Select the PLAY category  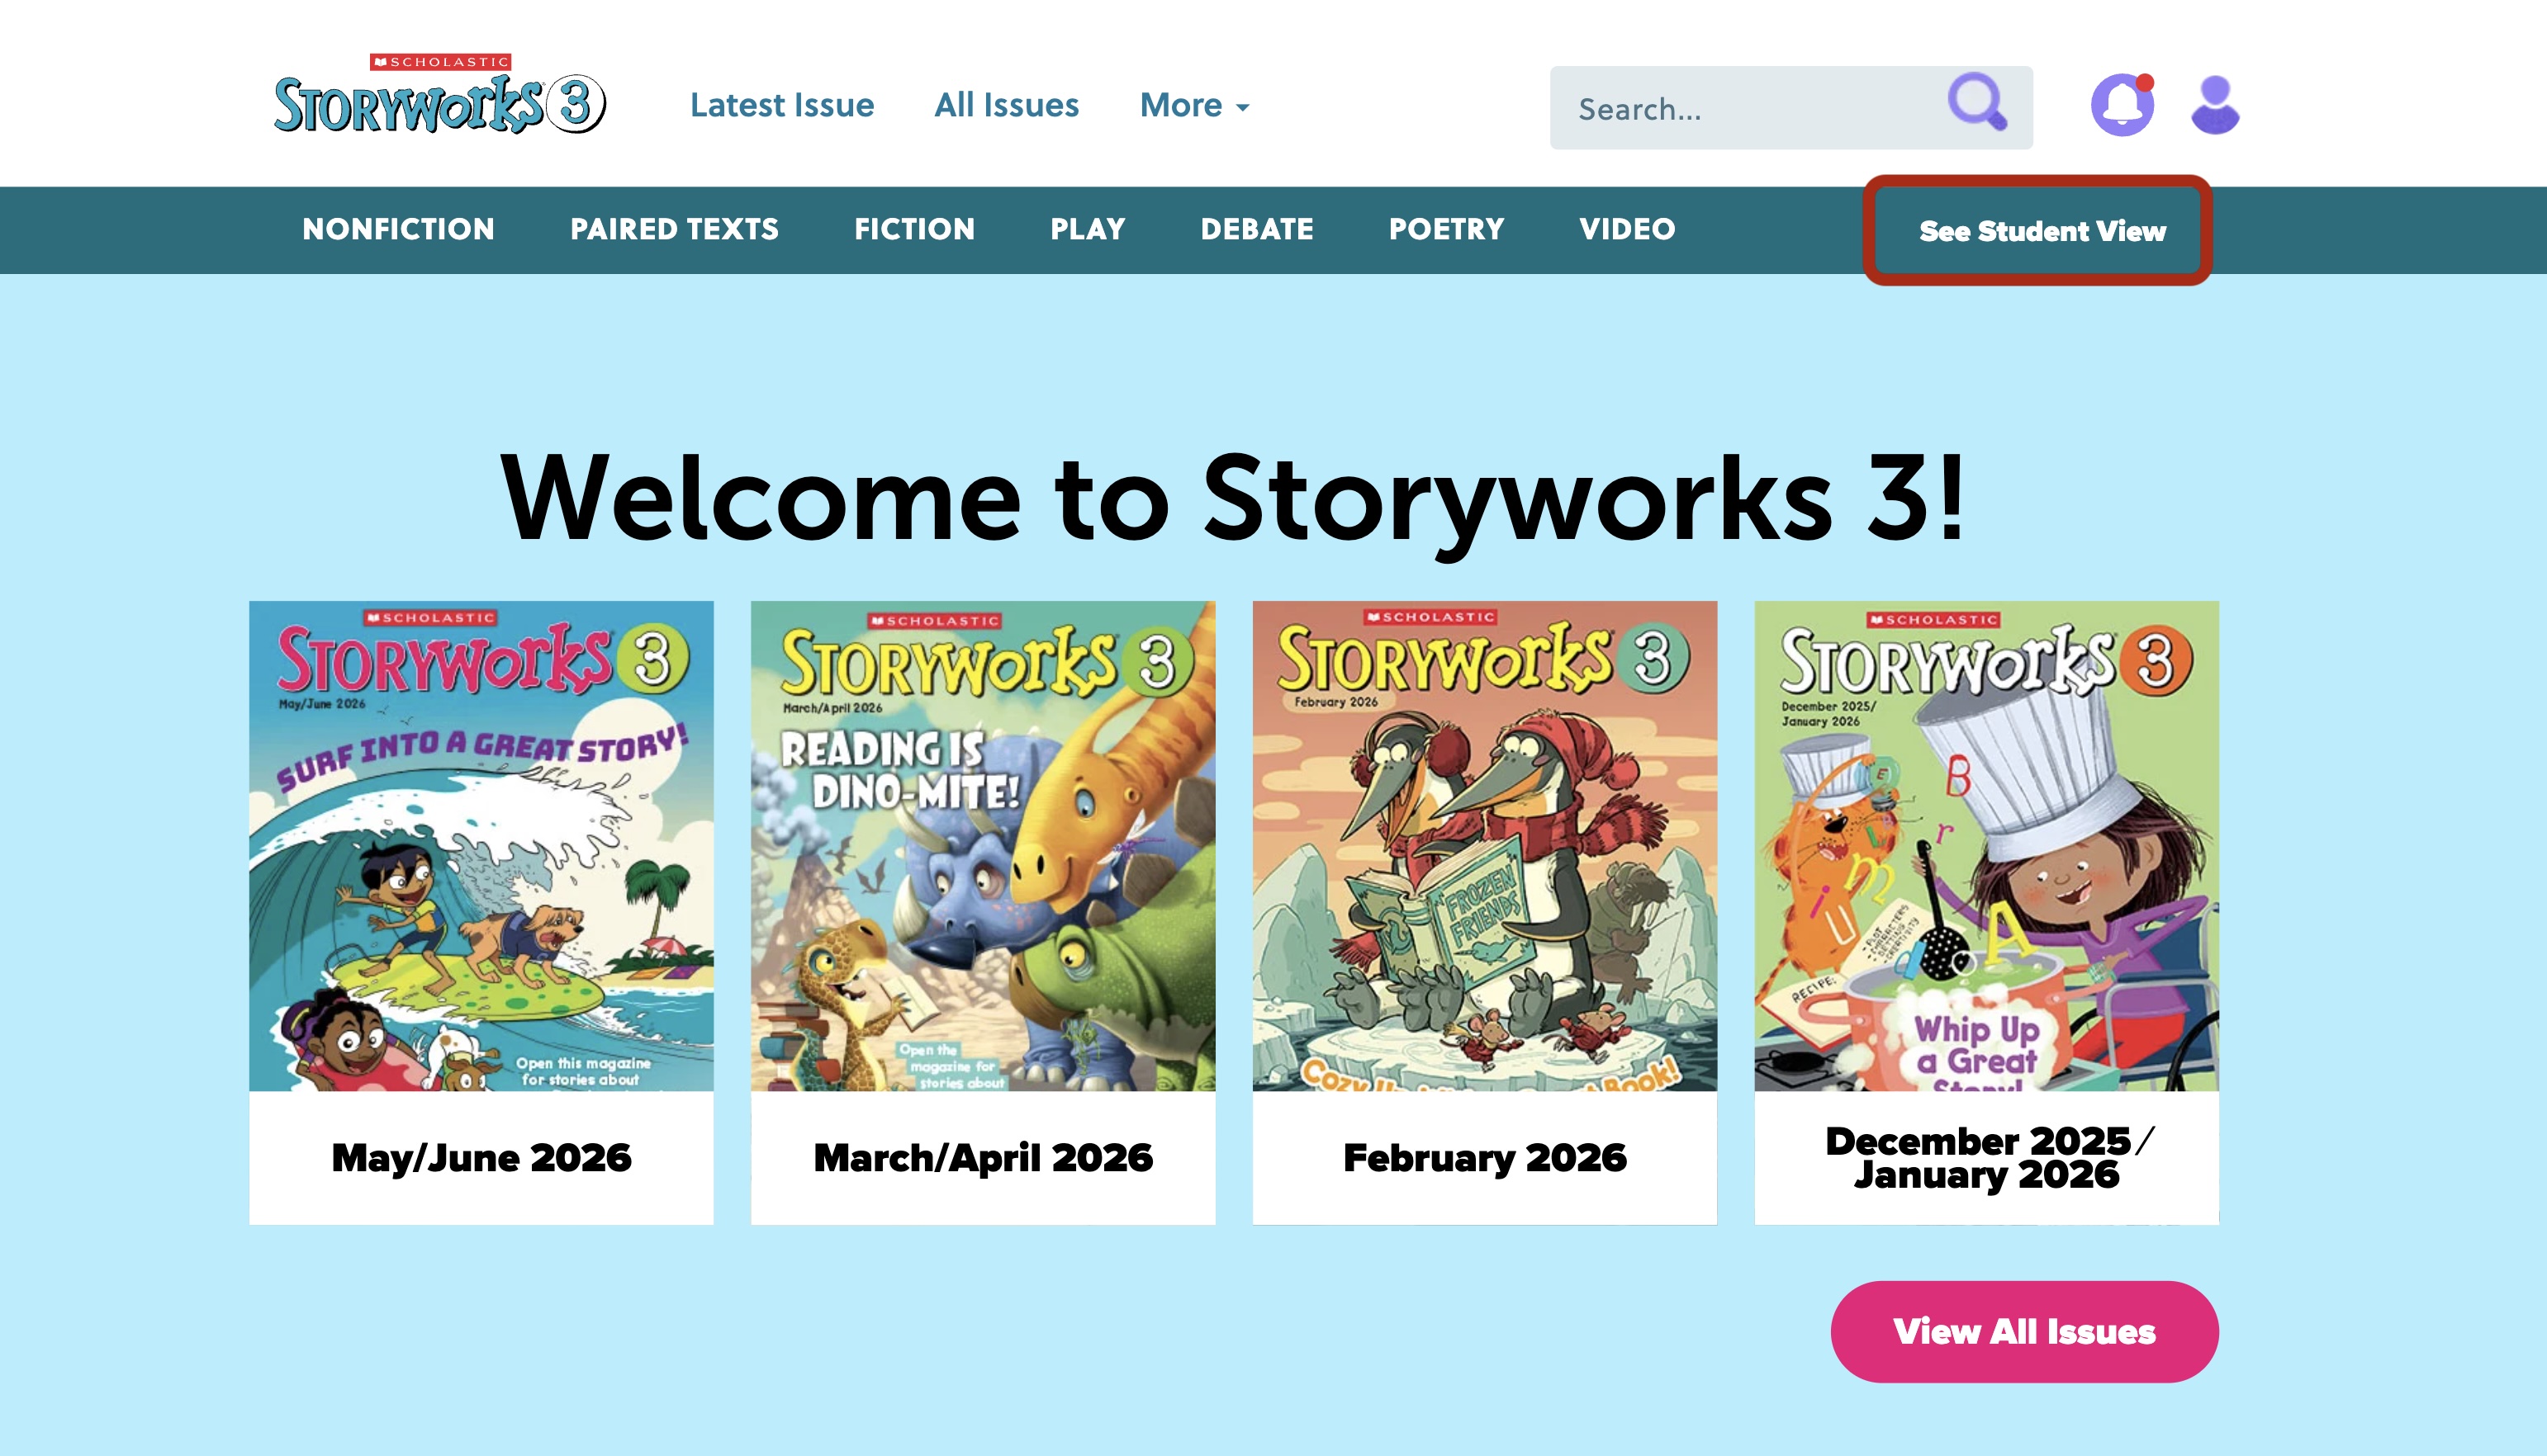[x=1088, y=229]
